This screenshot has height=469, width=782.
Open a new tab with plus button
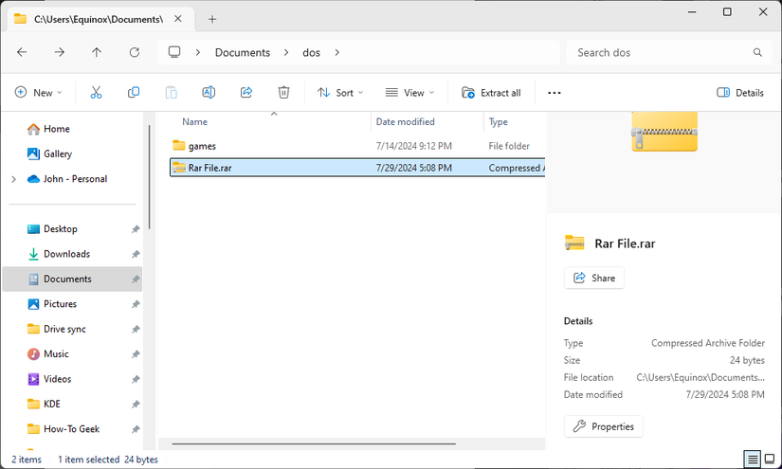pos(212,19)
